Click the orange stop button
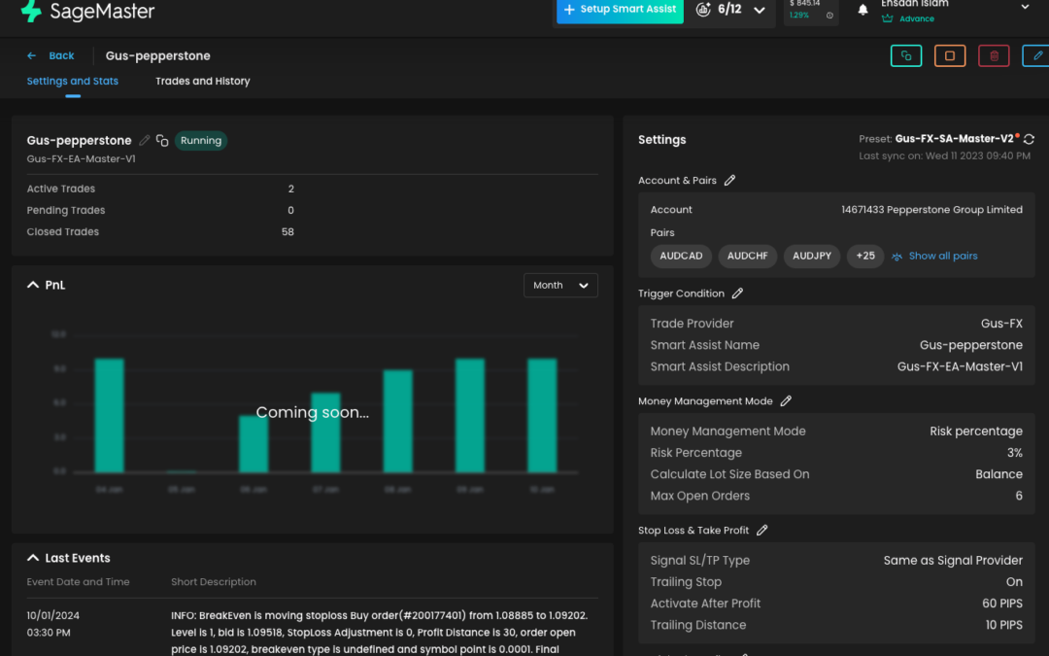This screenshot has height=656, width=1049. 949,56
